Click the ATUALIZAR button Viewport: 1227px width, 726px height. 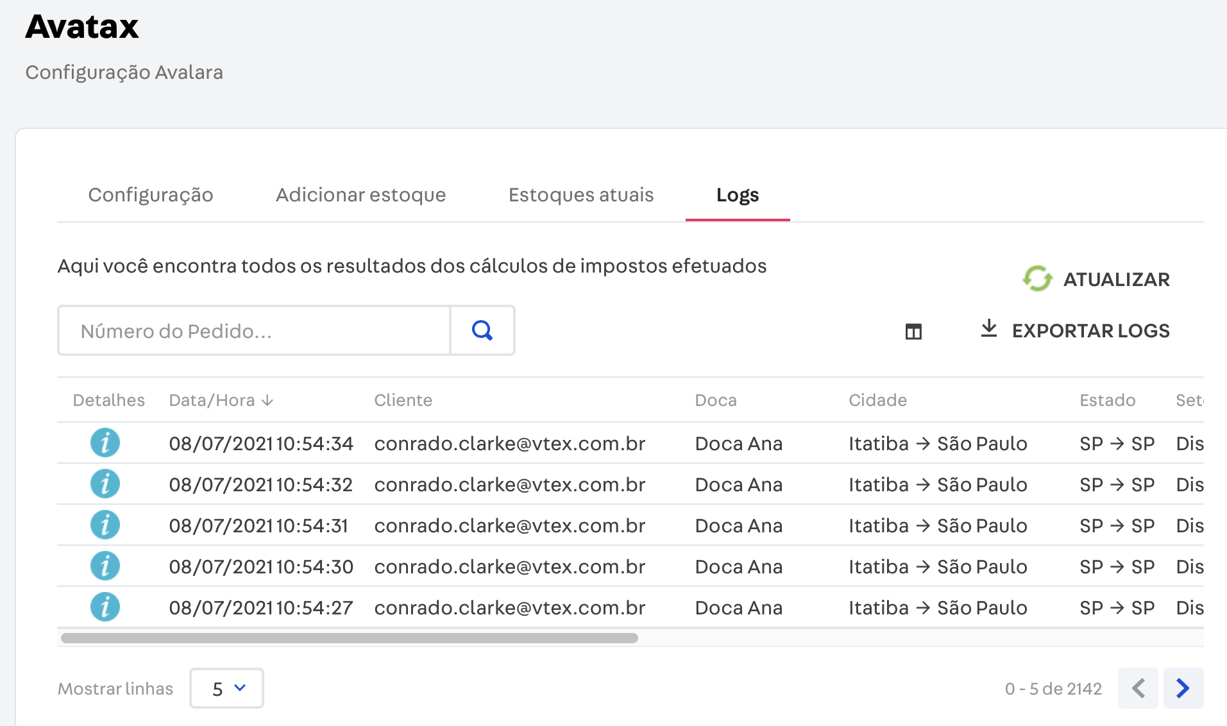click(1116, 279)
